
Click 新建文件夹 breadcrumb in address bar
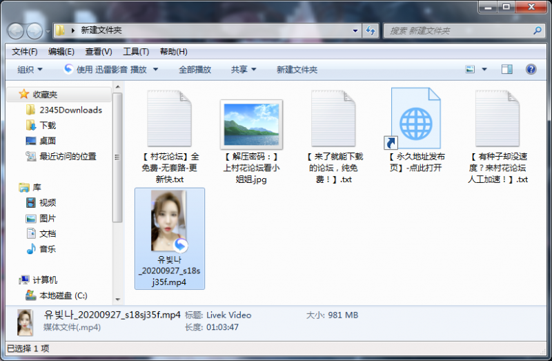(x=101, y=30)
